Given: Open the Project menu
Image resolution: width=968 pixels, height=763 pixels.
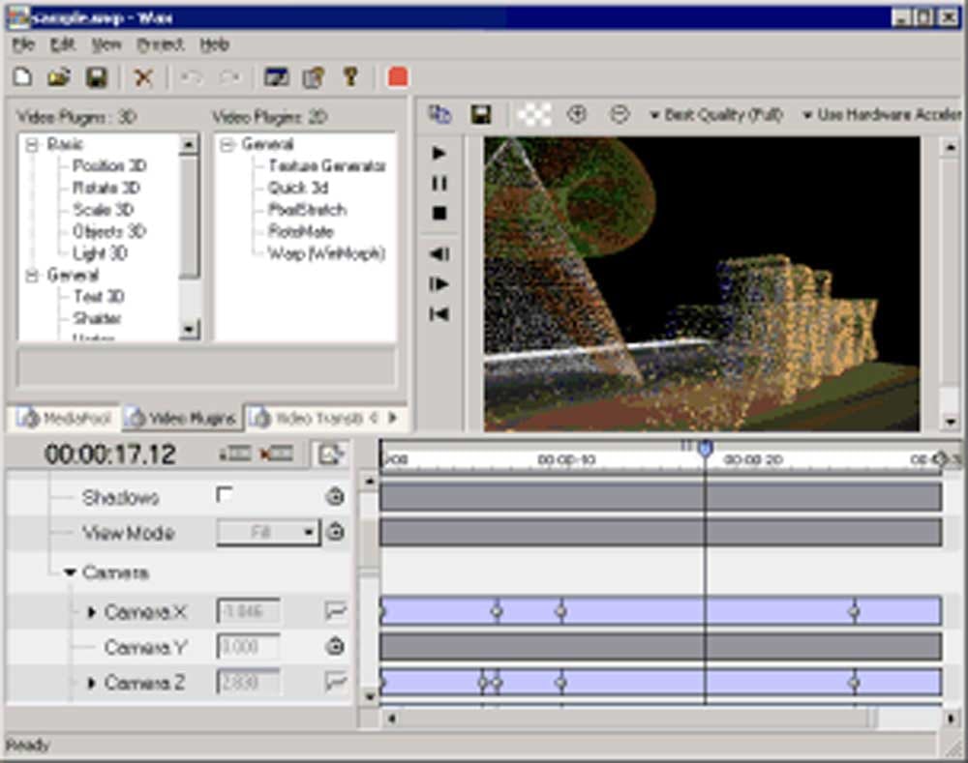Looking at the screenshot, I should [160, 44].
